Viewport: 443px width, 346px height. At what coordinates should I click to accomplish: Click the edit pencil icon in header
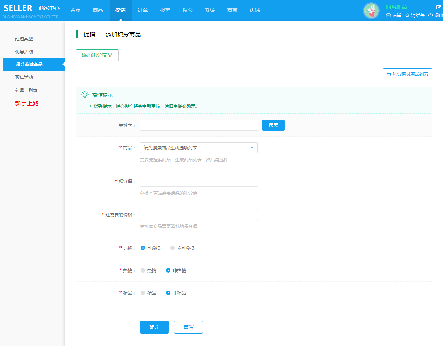click(438, 7)
